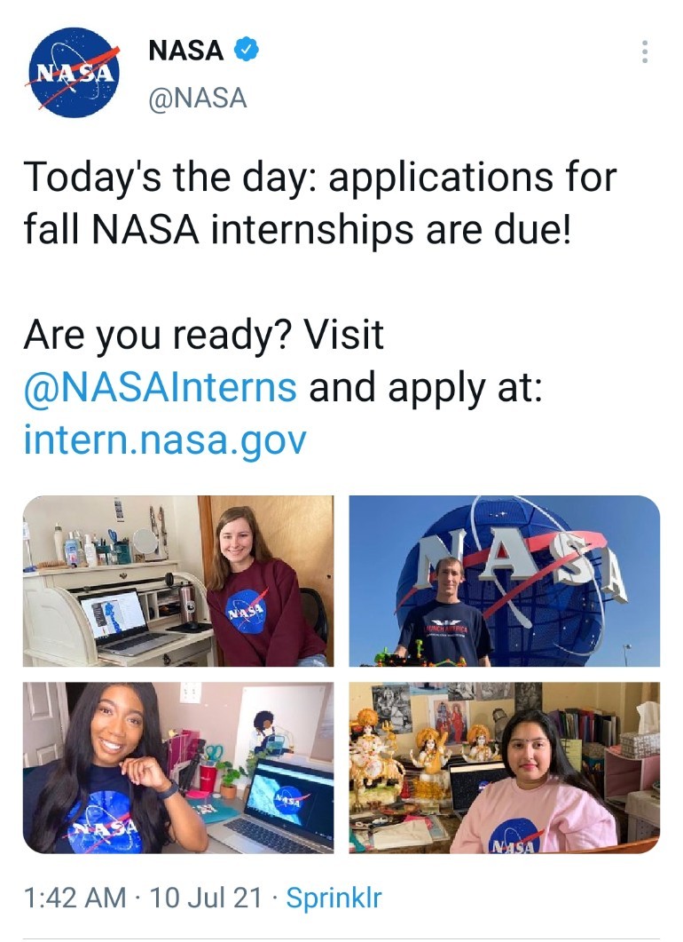Click the NASA display name
The width and height of the screenshot is (683, 942).
coord(186,51)
